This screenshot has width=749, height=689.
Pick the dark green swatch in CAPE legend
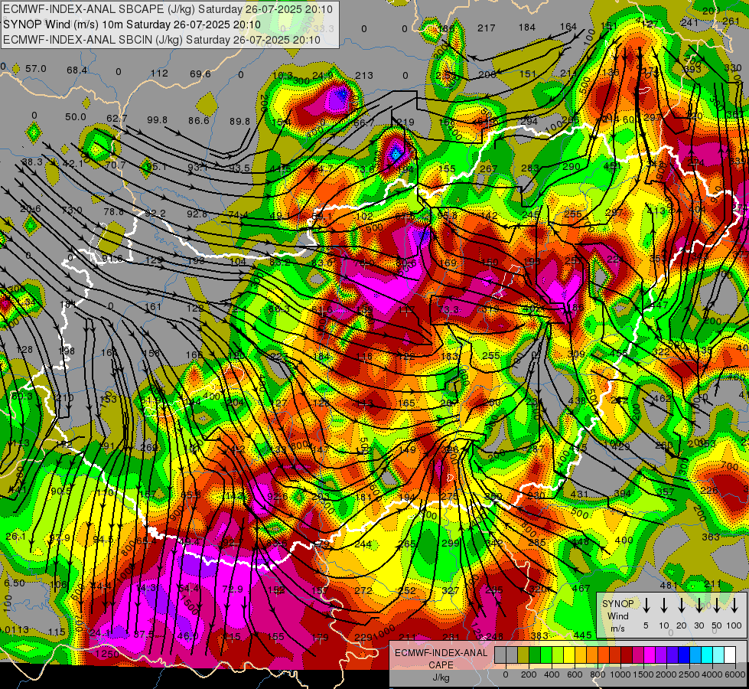pos(535,655)
